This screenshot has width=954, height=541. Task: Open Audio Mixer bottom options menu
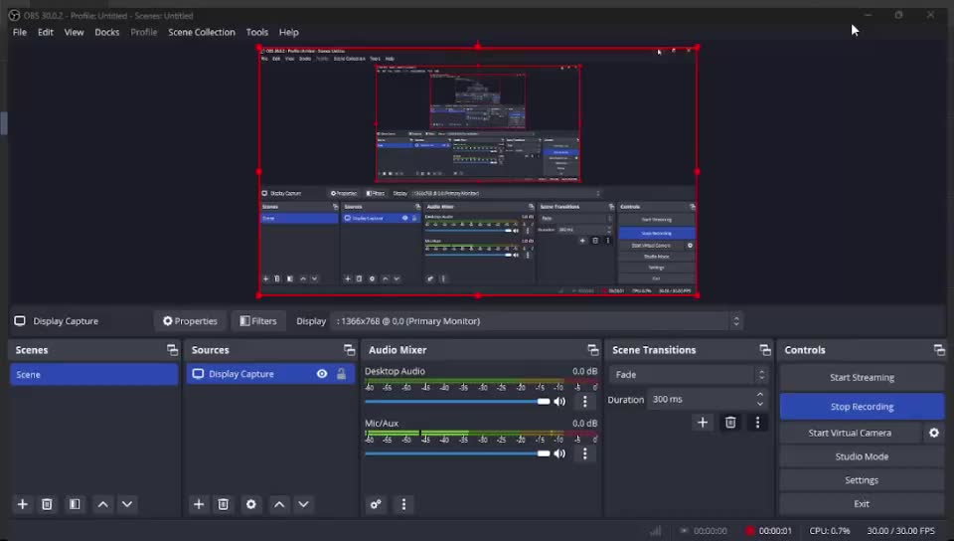[x=403, y=504]
